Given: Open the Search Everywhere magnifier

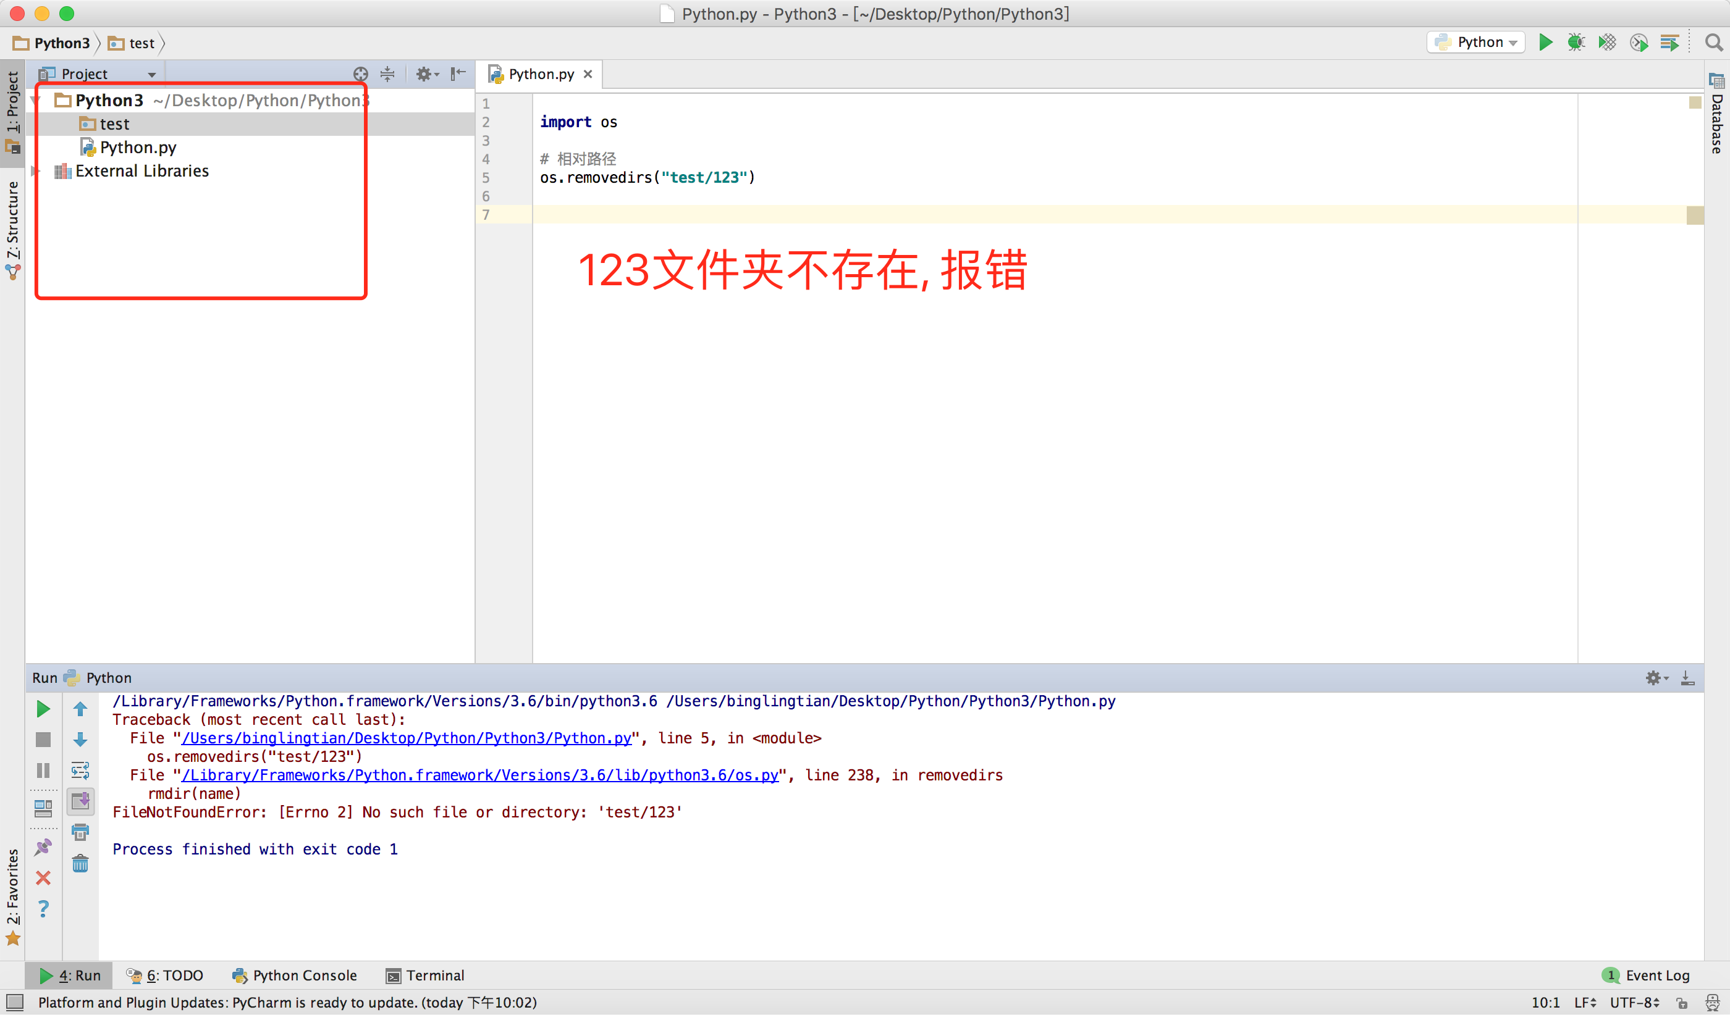Looking at the screenshot, I should (1713, 43).
